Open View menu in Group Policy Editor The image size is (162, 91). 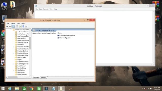point(18,24)
